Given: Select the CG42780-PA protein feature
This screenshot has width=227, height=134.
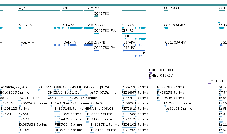Looking at the screenshot, I should [x=96, y=50].
